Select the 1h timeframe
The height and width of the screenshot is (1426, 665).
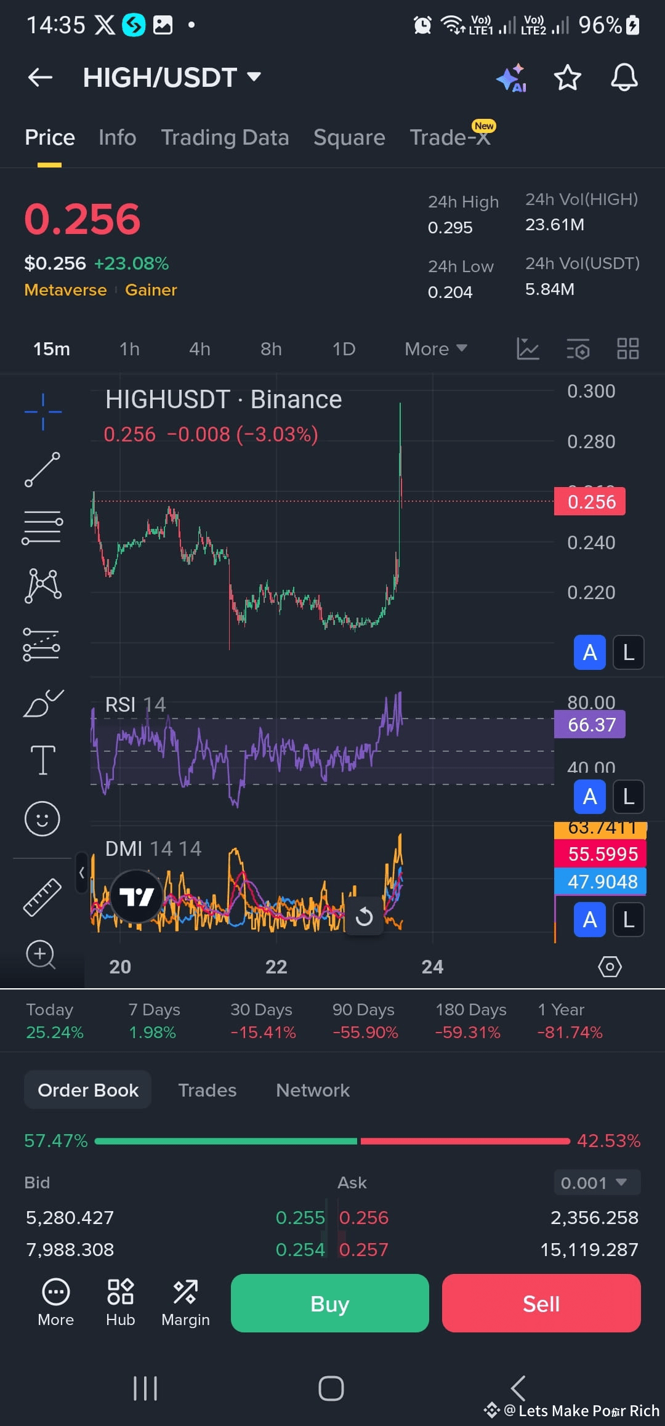(x=129, y=349)
